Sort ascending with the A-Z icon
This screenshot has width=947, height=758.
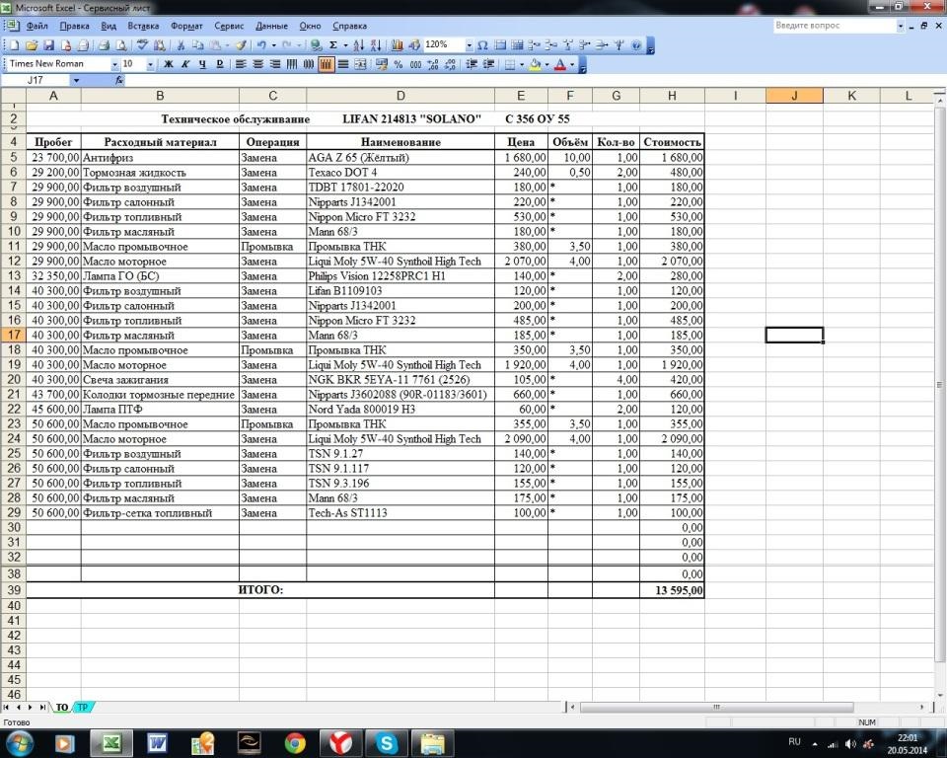point(358,45)
